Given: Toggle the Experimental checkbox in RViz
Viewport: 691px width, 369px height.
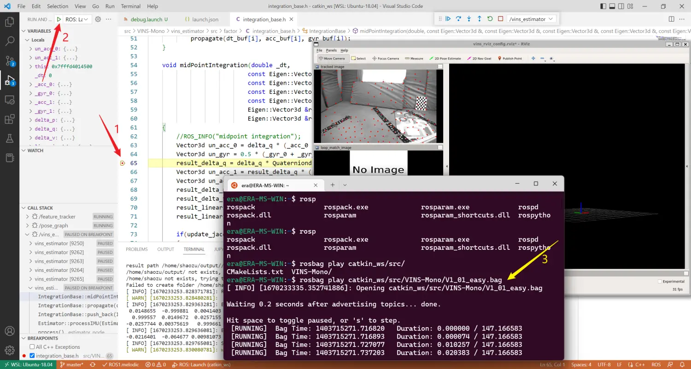Looking at the screenshot, I should (660, 281).
